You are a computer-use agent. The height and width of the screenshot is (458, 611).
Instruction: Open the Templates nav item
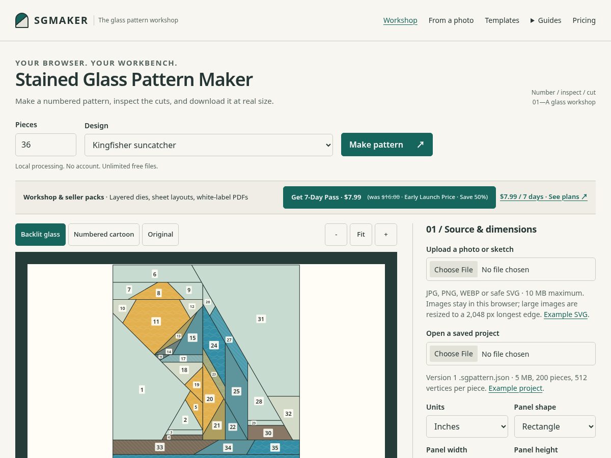(502, 20)
